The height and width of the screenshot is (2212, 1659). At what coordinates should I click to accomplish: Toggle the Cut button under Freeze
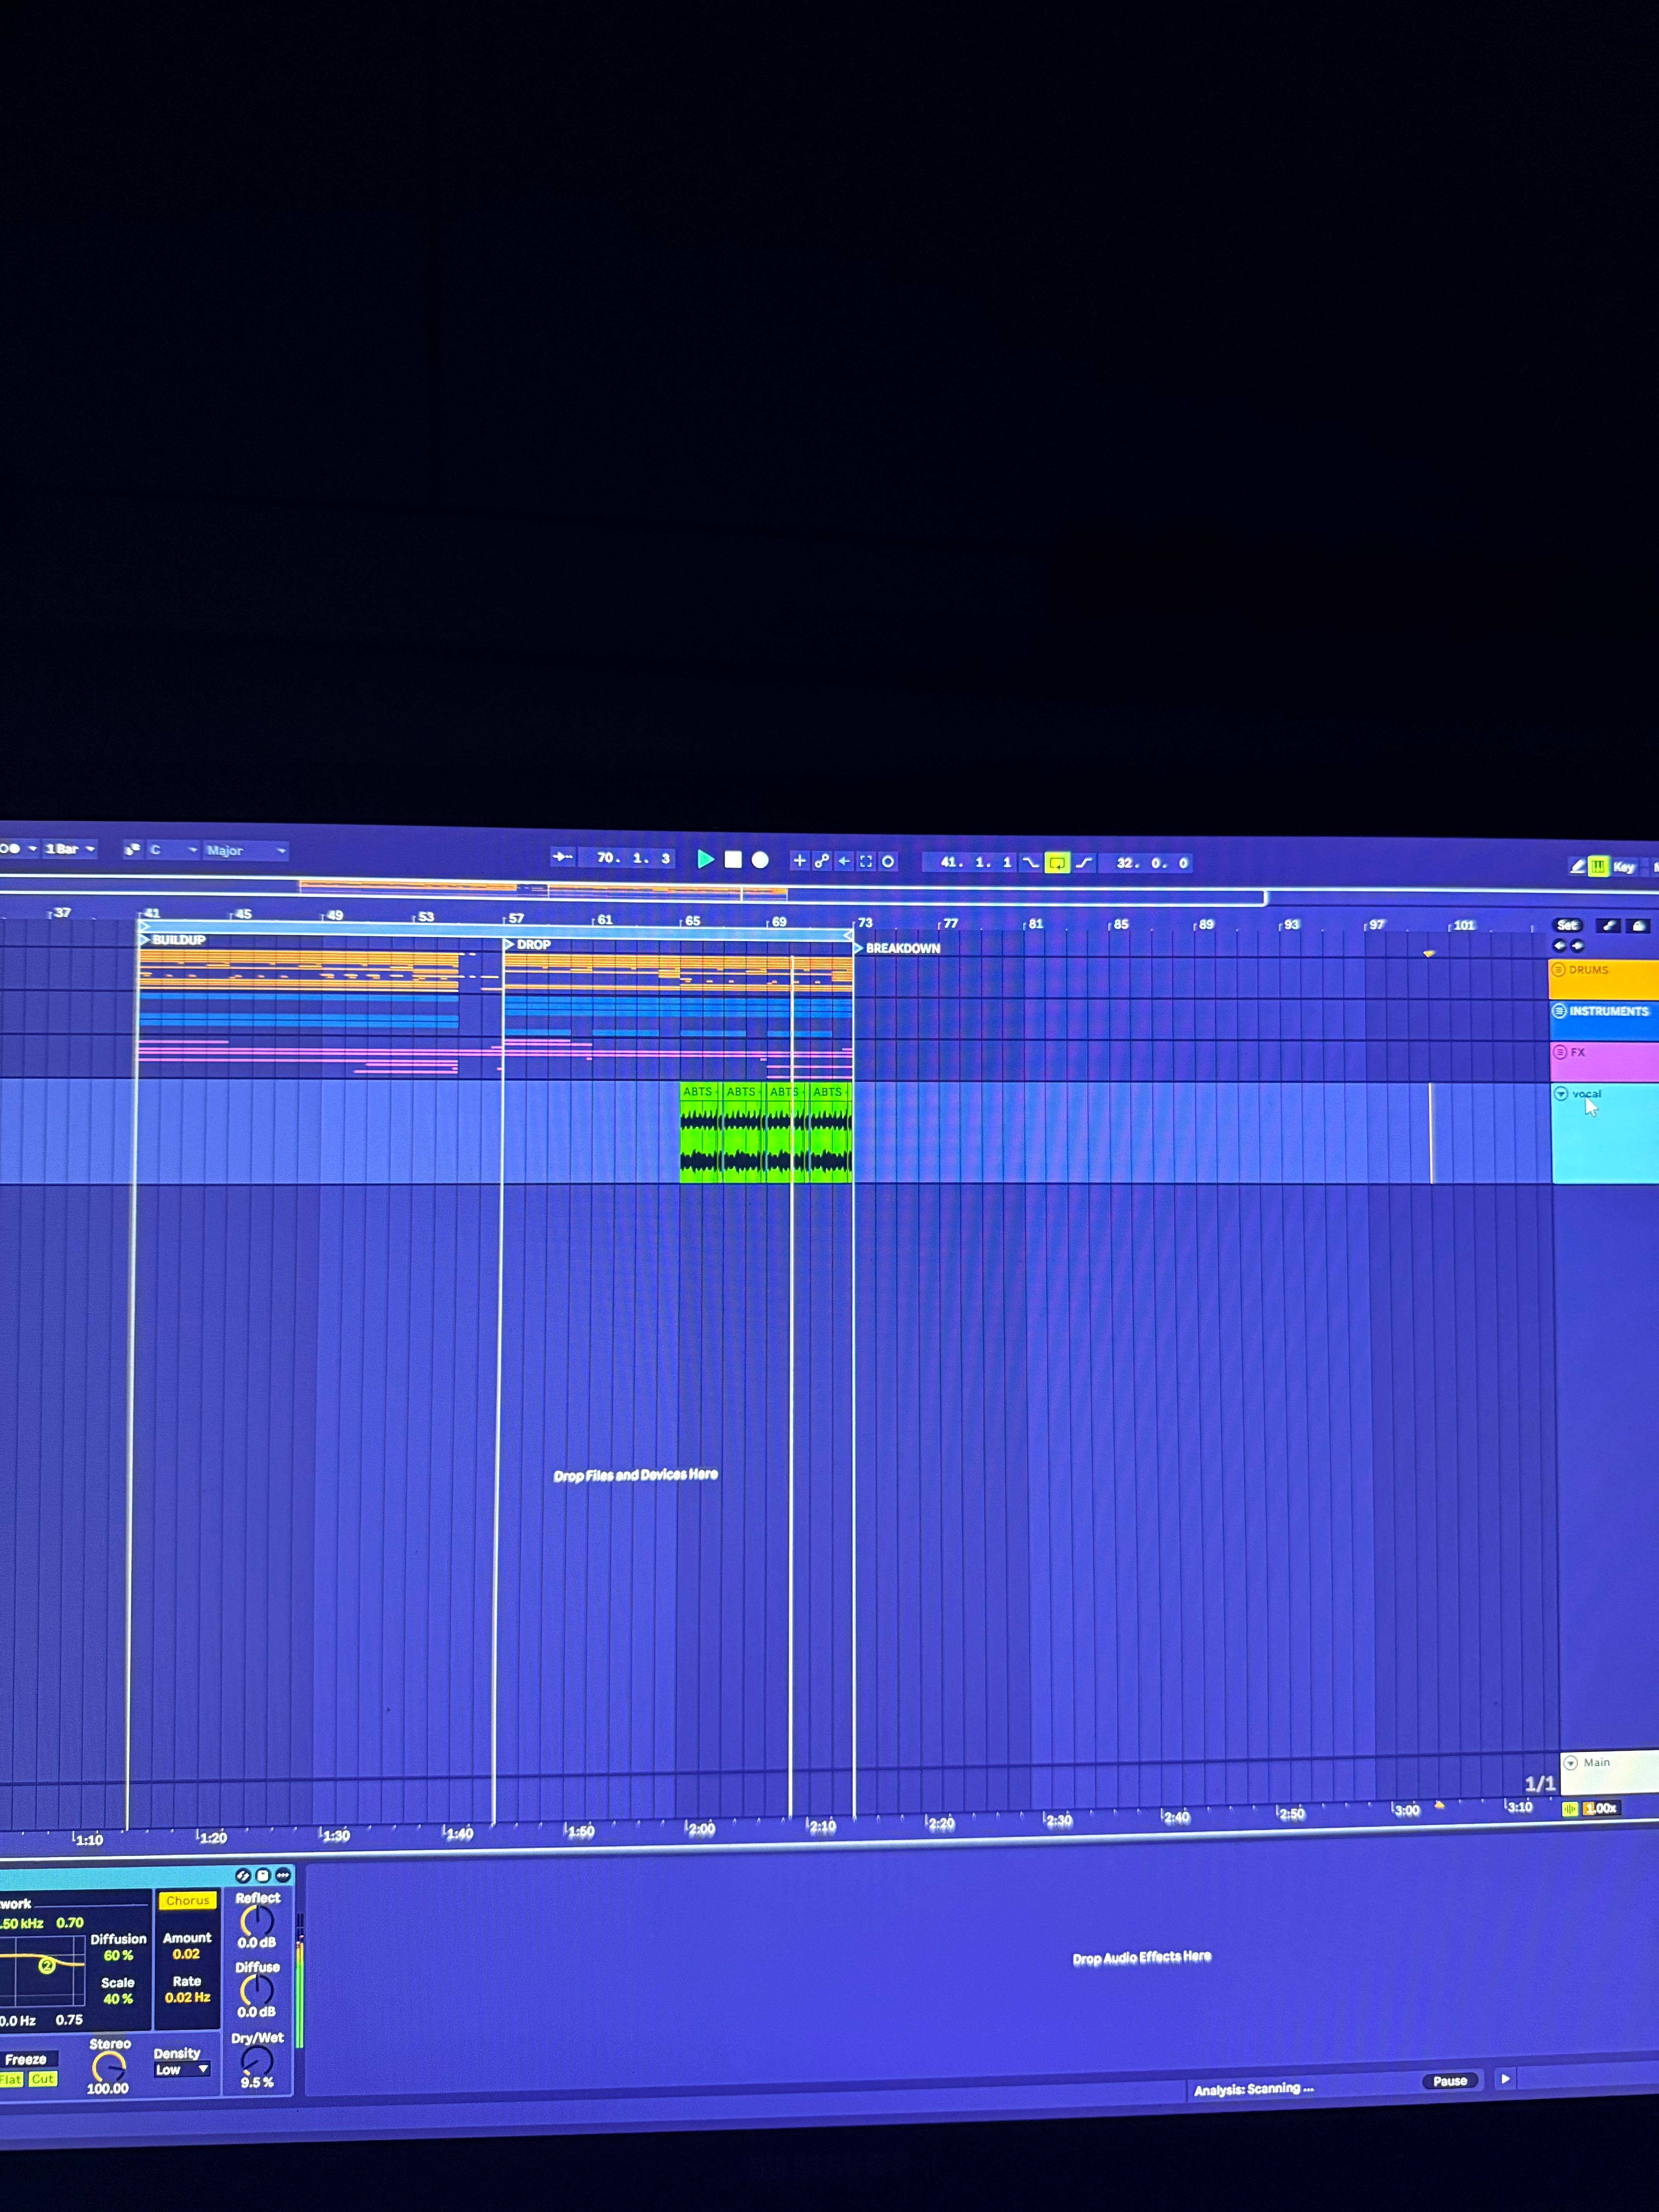click(x=43, y=2079)
